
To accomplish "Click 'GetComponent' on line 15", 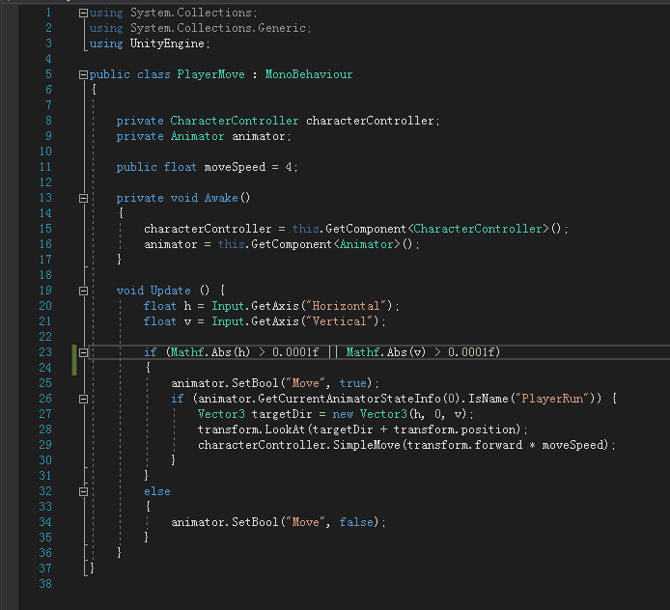I will 365,229.
